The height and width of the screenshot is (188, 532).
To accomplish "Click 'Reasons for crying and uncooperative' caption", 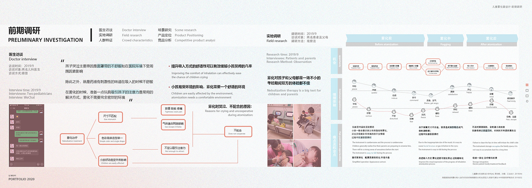I will point(229,111).
